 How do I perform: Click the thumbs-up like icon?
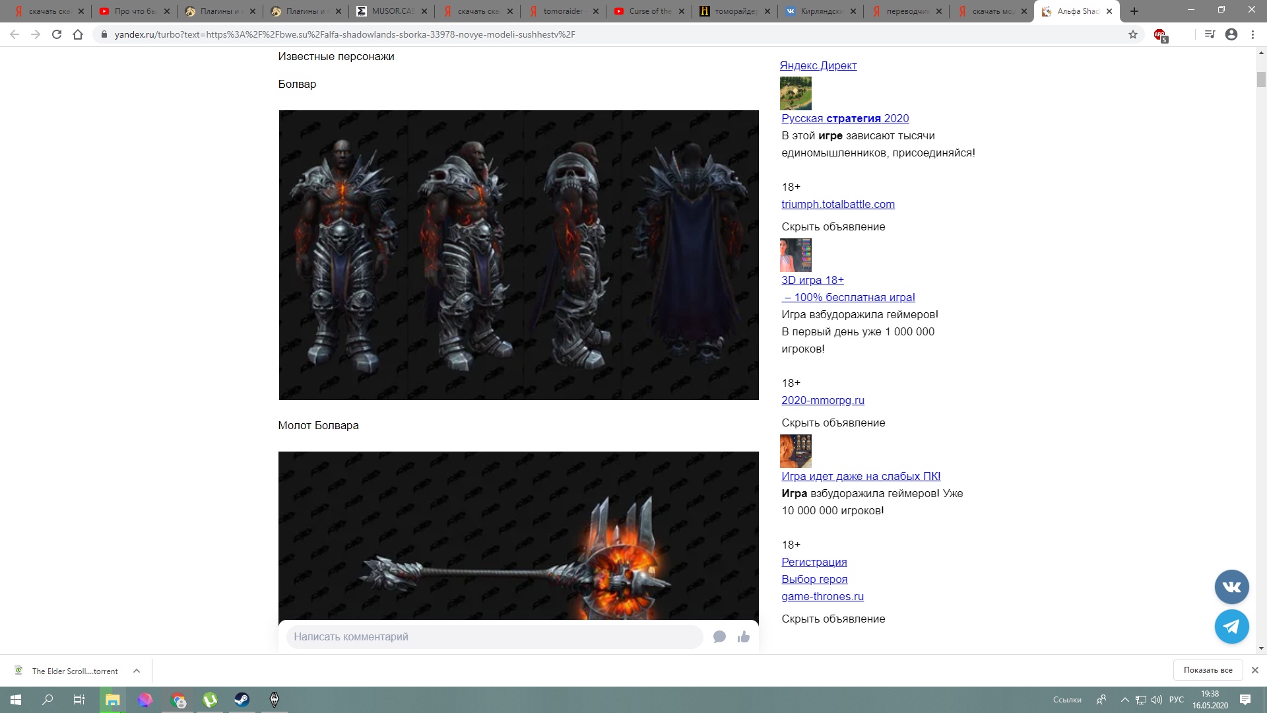point(744,636)
